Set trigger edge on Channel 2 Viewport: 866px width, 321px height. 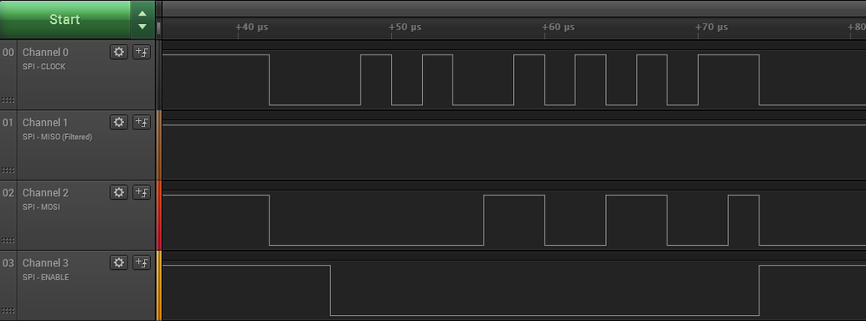(141, 192)
